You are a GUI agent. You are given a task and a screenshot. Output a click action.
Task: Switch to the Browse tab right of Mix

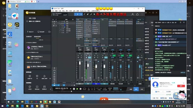[142, 89]
